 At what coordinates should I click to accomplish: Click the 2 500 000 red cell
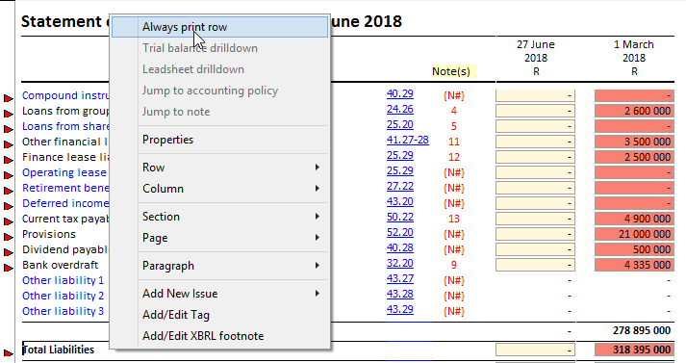(x=634, y=157)
